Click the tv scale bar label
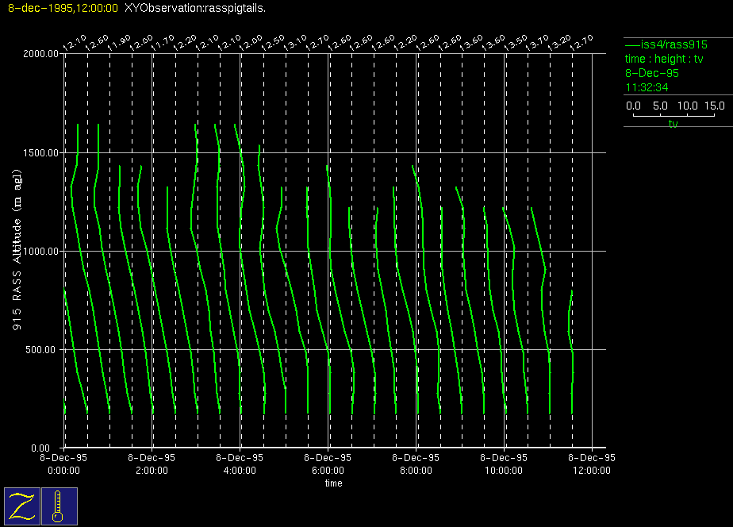 [x=673, y=124]
